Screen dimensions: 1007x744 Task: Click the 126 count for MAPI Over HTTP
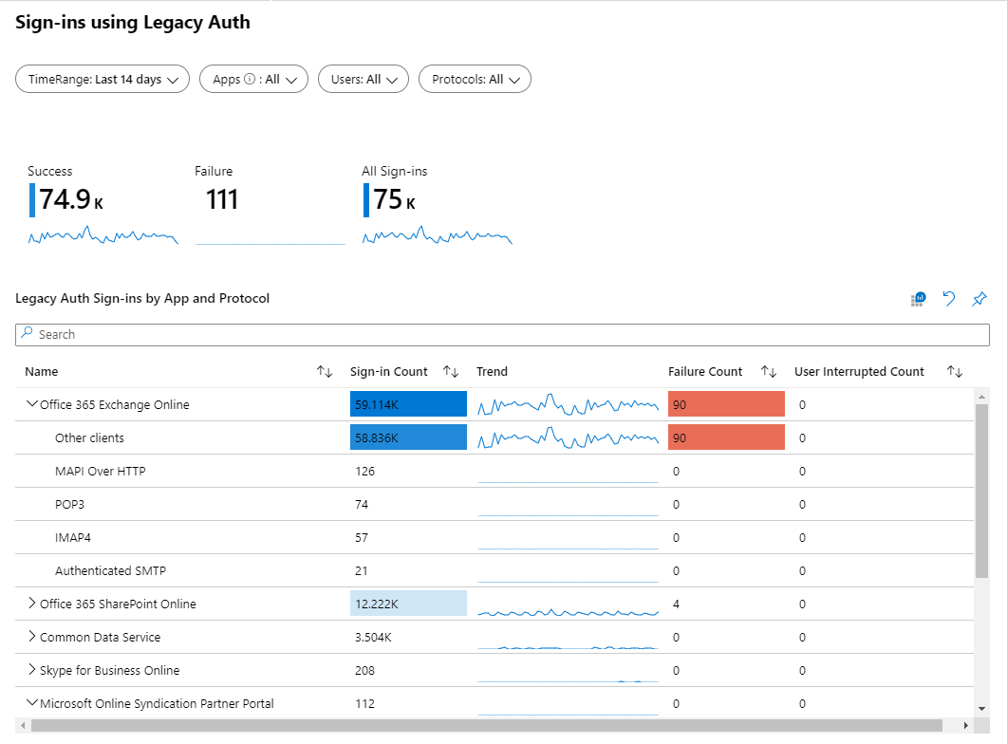(x=364, y=472)
